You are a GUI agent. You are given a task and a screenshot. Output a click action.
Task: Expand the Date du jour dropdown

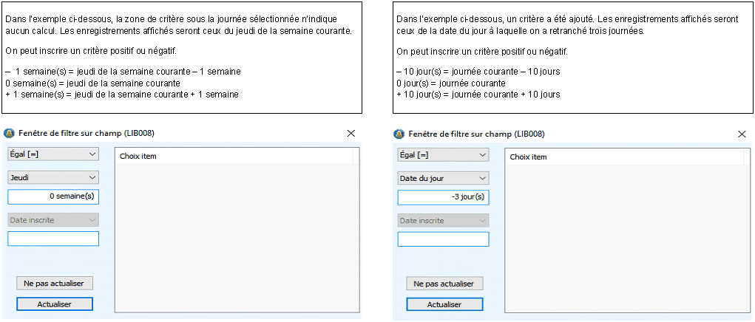[443, 178]
